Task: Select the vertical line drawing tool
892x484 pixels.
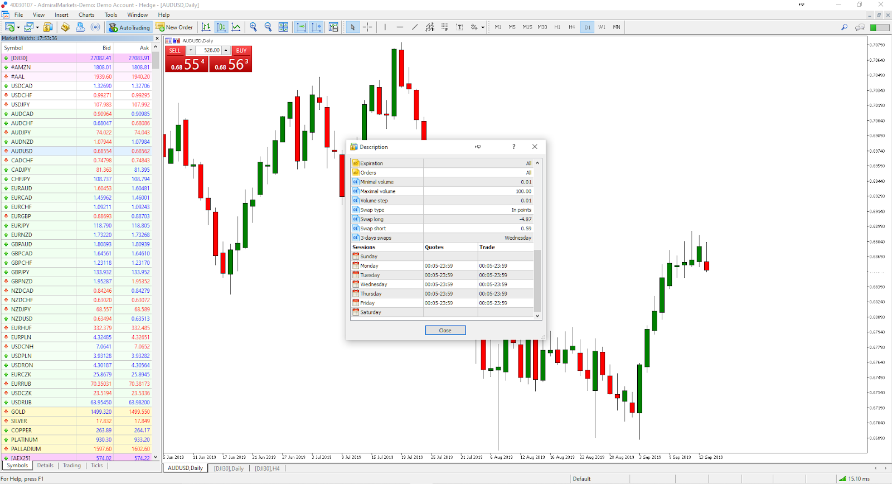Action: click(385, 27)
